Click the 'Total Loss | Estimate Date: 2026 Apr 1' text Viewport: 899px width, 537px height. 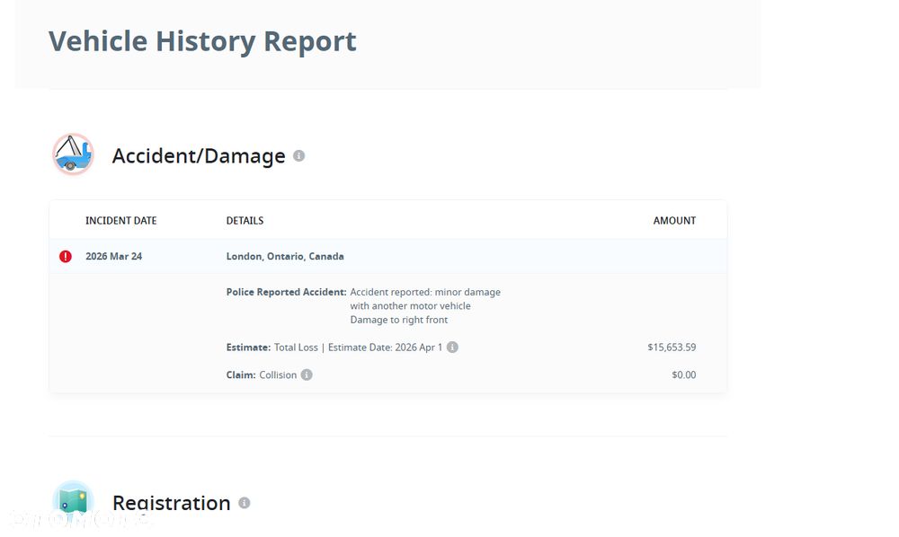(x=359, y=348)
